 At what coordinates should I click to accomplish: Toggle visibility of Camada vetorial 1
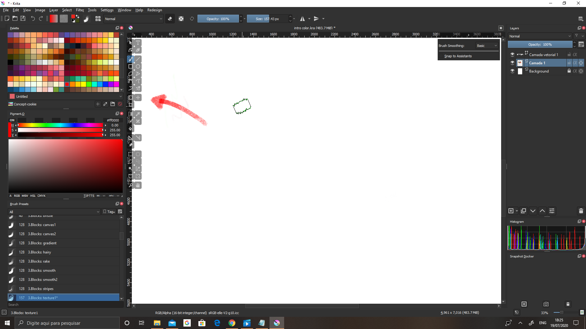(x=512, y=55)
